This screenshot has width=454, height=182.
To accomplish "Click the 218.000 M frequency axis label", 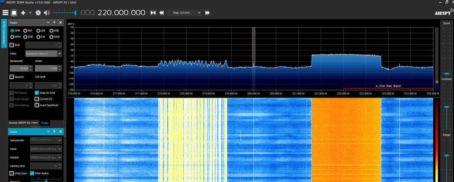I will (164, 94).
